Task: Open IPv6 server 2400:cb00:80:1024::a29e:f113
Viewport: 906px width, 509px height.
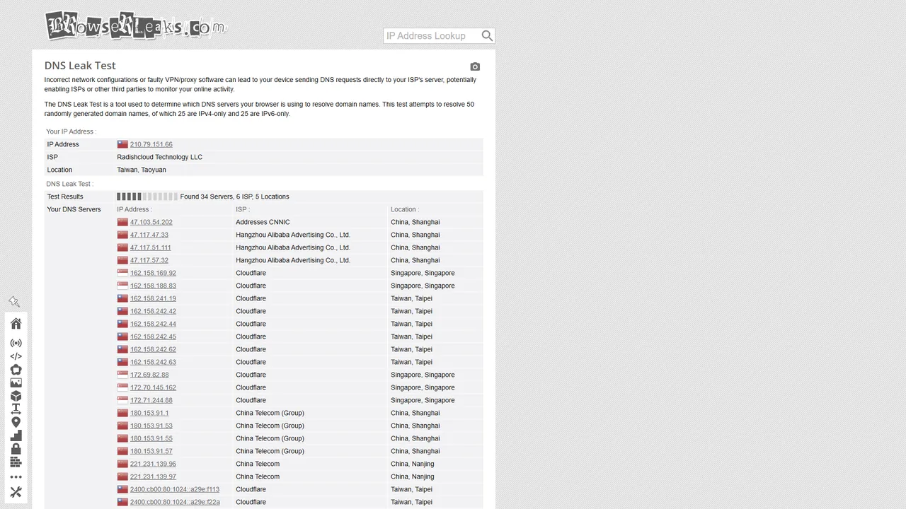Action: (x=175, y=489)
